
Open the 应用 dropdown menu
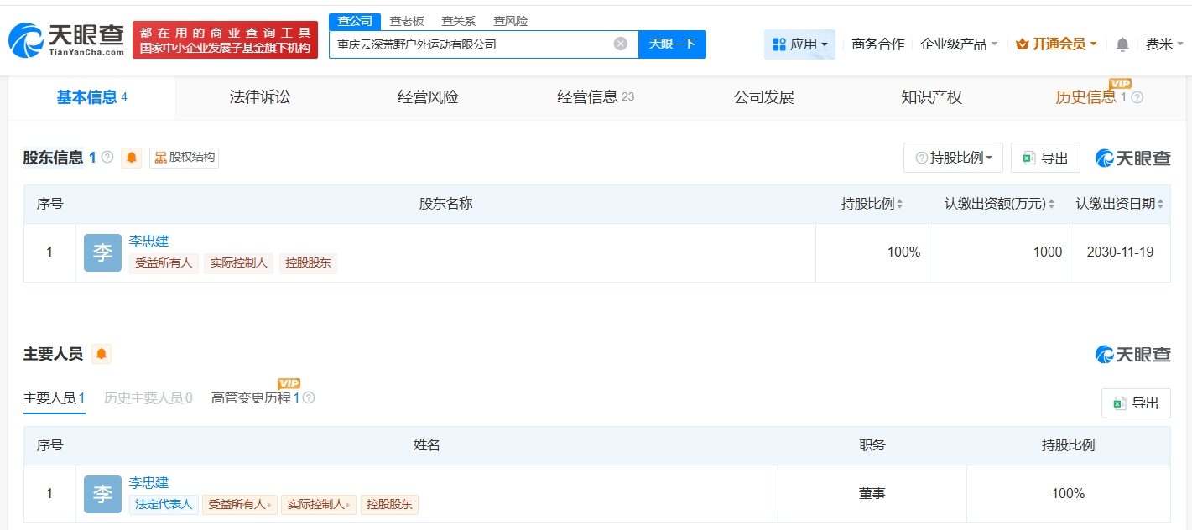click(x=799, y=44)
